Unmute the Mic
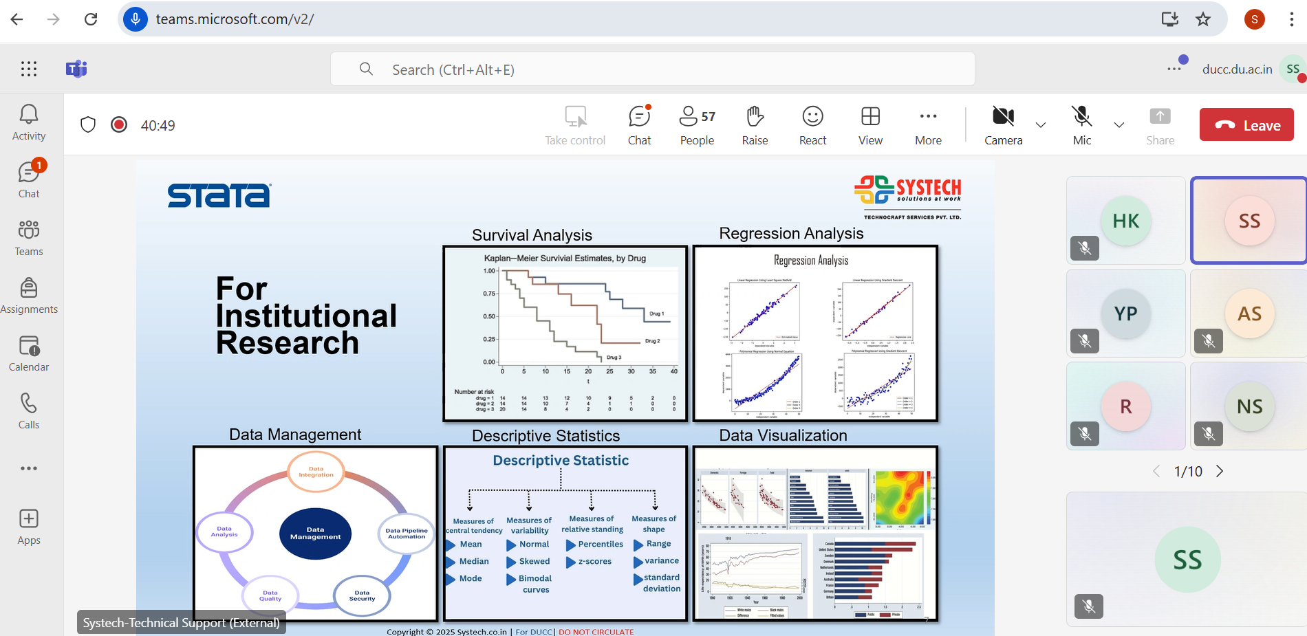The image size is (1307, 636). click(1081, 125)
